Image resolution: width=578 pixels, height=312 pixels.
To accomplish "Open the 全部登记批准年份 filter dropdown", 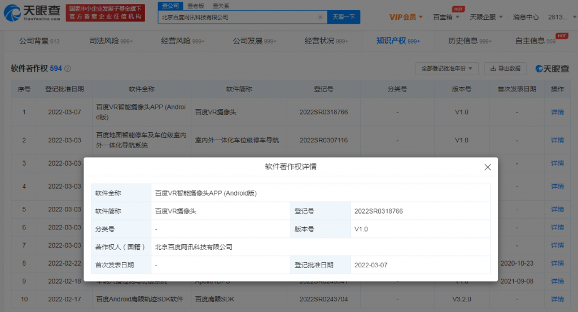I will (447, 69).
